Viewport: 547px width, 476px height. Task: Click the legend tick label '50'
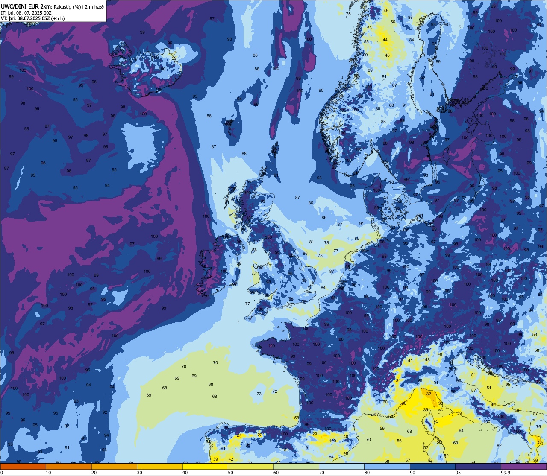point(230,473)
